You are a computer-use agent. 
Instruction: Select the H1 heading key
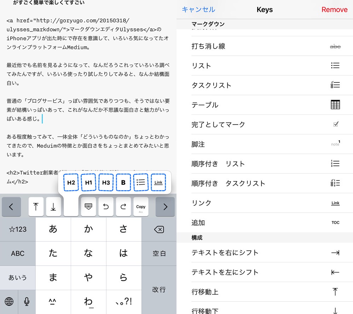coord(88,182)
